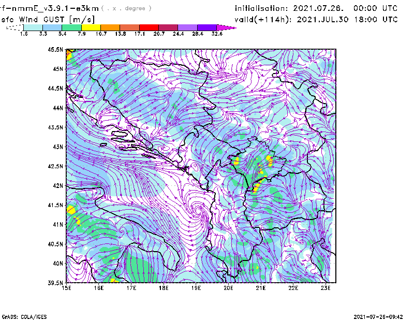Click the '00:00 UTC' initialisation time
The width and height of the screenshot is (414, 320).
376,8
